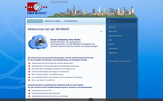Open the KUNDENBEREICH menu tab
The image size is (163, 101).
coord(71,21)
